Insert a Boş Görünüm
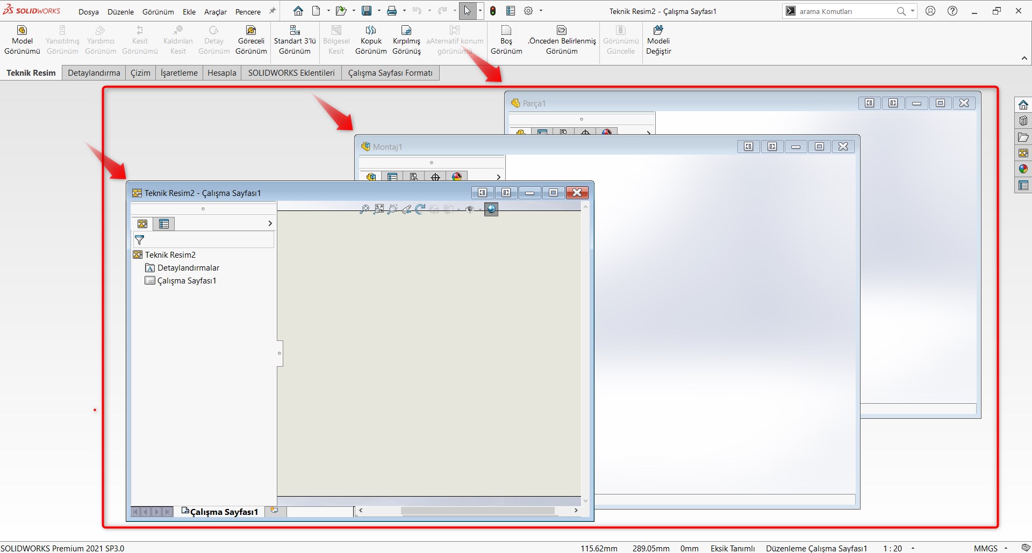1032x553 pixels. coord(506,40)
